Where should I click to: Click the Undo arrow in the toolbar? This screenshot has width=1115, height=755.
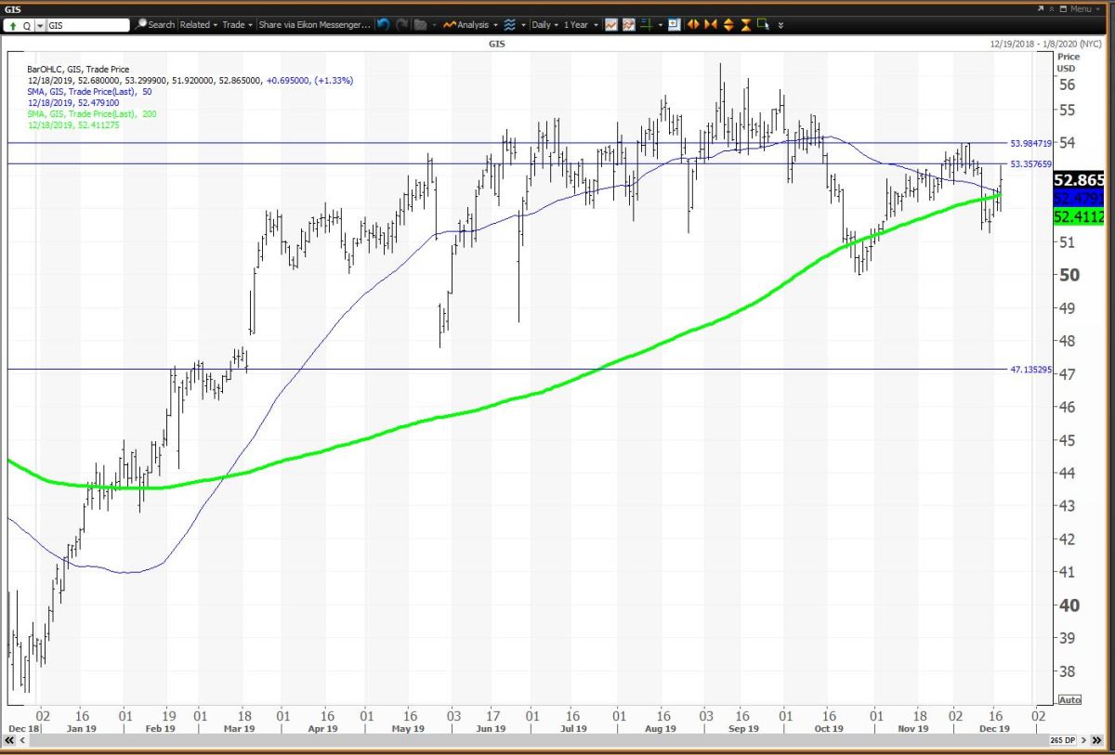(383, 25)
